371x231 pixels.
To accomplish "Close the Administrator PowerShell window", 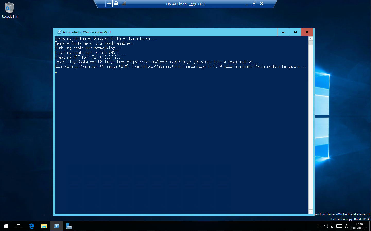I will tap(307, 32).
